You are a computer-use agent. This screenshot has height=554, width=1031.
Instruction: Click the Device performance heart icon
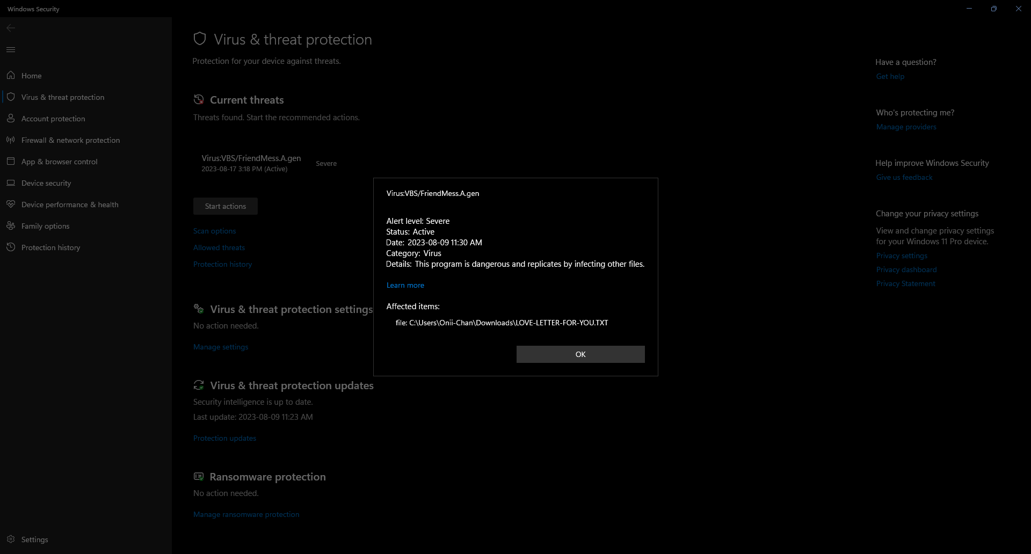tap(11, 205)
